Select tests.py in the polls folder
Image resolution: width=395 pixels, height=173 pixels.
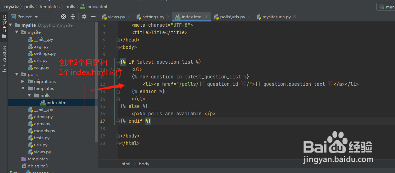click(41, 138)
